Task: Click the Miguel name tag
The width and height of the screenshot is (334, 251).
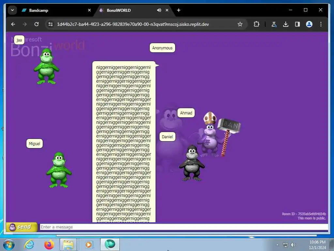Action: pos(35,144)
